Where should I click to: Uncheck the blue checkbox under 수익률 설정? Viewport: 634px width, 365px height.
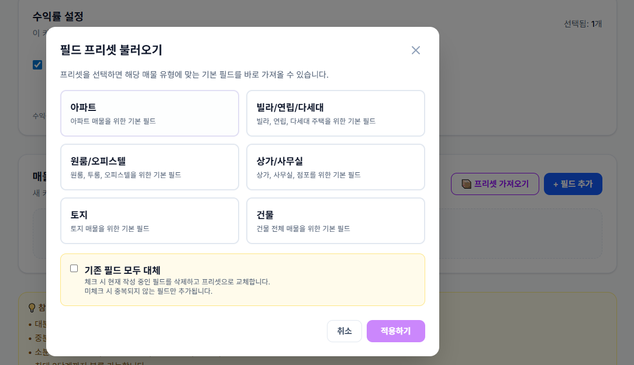tap(37, 65)
